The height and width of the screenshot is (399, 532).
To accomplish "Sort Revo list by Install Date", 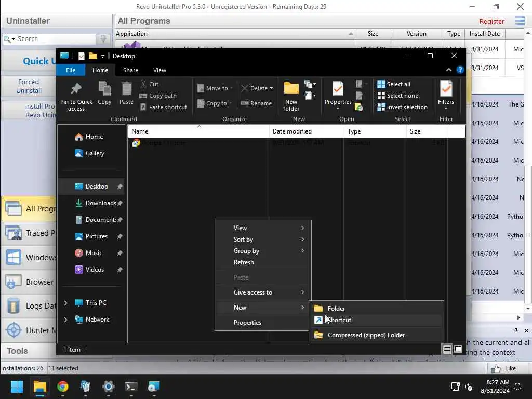I will point(485,34).
